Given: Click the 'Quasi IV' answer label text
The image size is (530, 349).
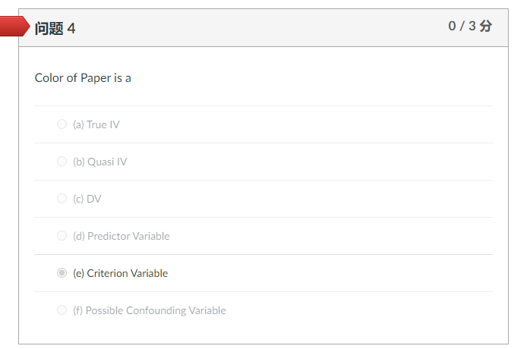Looking at the screenshot, I should 107,162.
